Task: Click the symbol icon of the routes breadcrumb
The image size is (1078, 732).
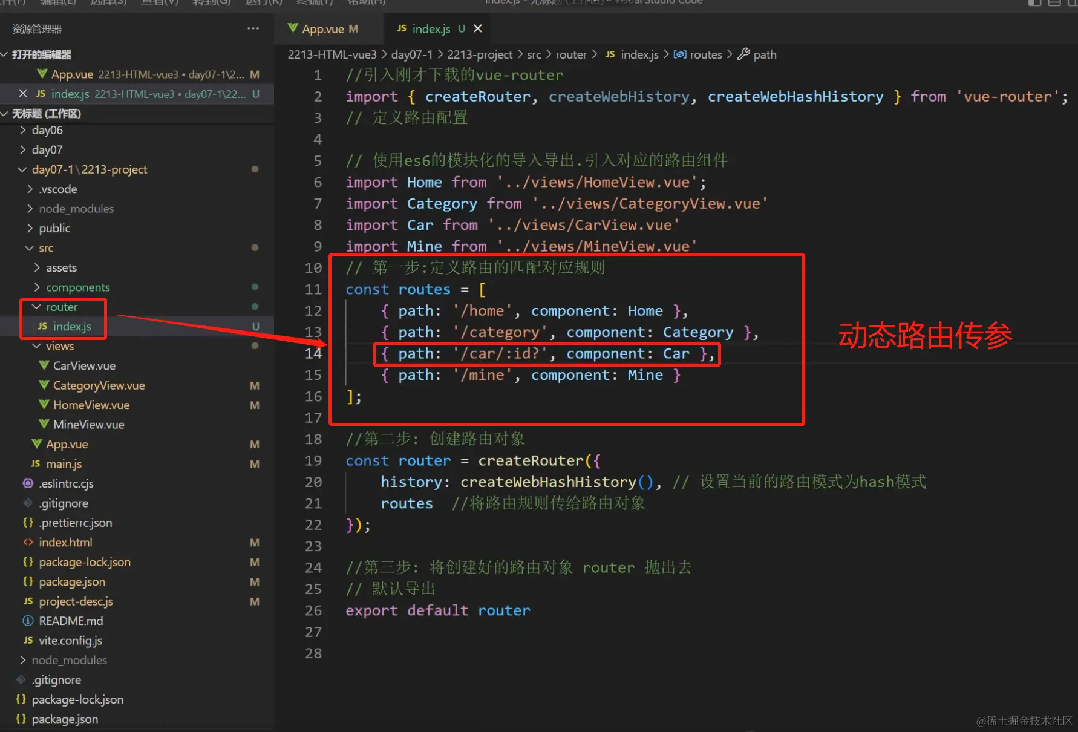Action: [x=680, y=54]
